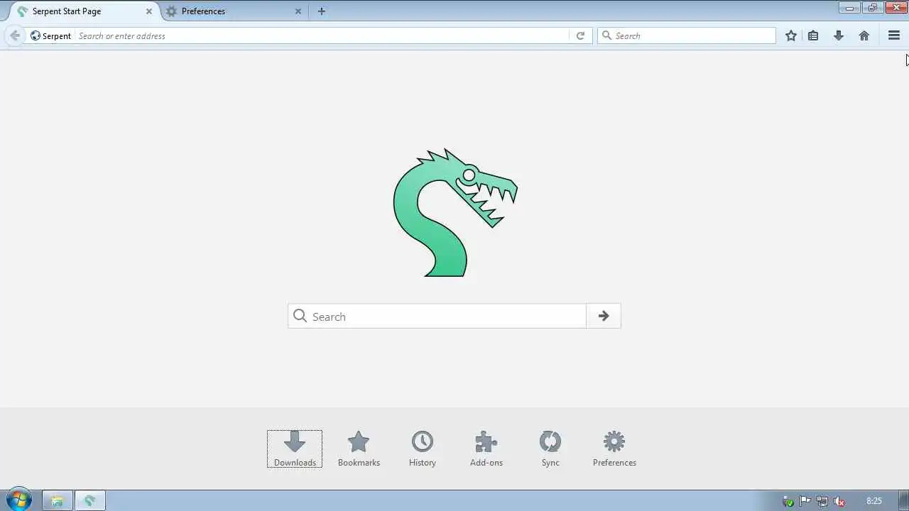This screenshot has width=909, height=511.
Task: Open search engine magnifier in toolbar search
Action: click(x=606, y=35)
